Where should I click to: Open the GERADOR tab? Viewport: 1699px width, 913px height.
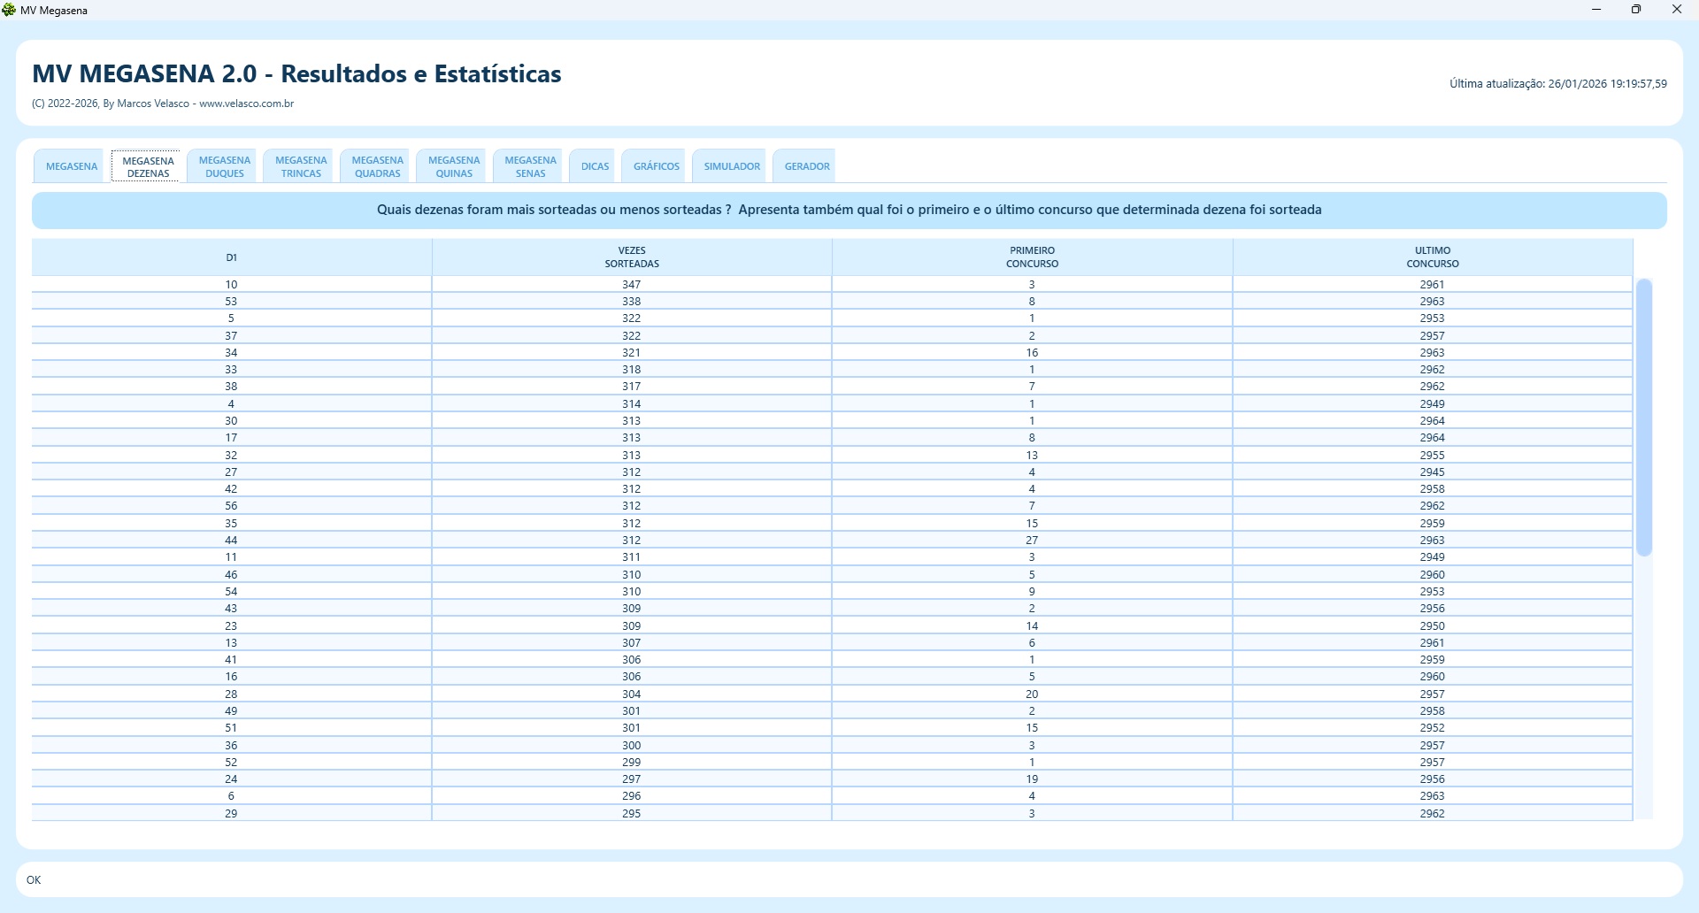(807, 166)
